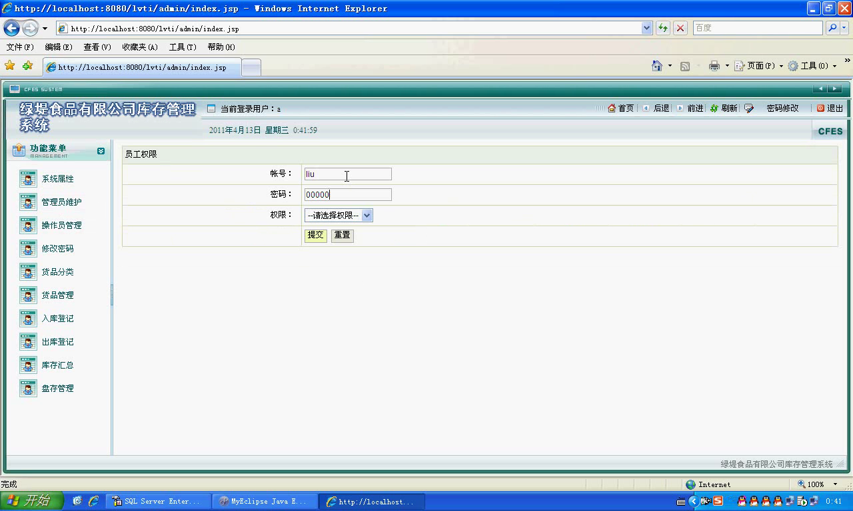
Task: Switch to SQL Server Enterprise taskbar window
Action: tap(157, 502)
